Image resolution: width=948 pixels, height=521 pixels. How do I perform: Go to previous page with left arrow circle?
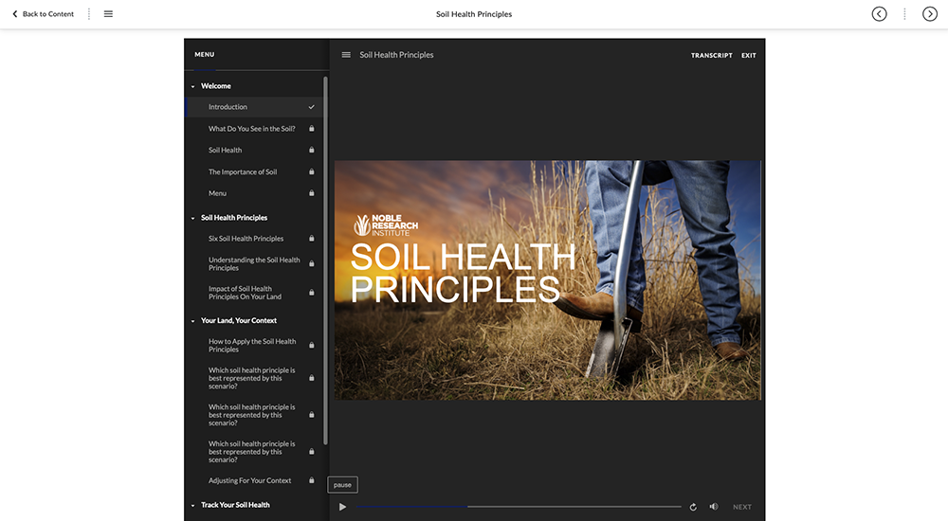tap(879, 14)
